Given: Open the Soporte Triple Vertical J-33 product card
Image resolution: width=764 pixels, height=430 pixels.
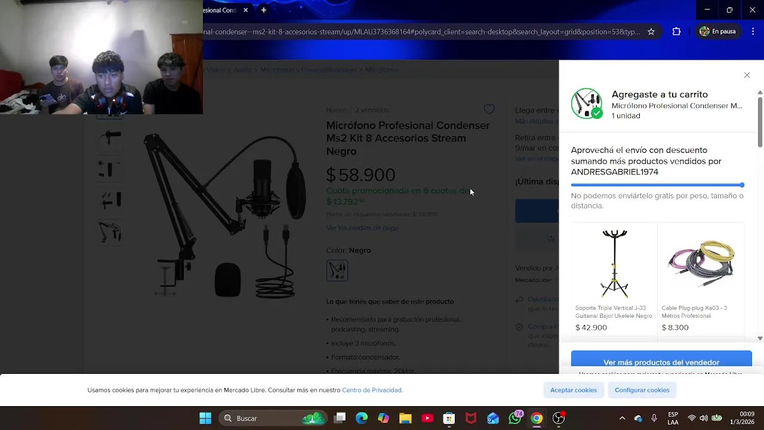Looking at the screenshot, I should point(614,279).
